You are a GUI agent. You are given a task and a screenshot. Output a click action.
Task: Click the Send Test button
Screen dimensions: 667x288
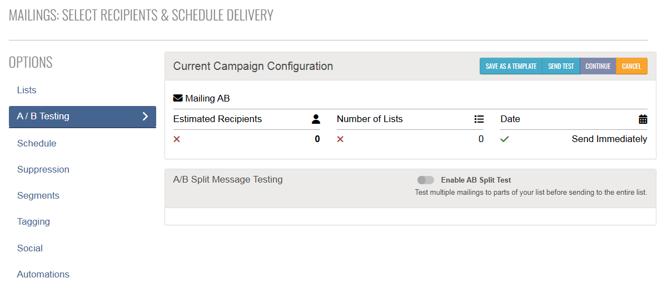pos(561,66)
